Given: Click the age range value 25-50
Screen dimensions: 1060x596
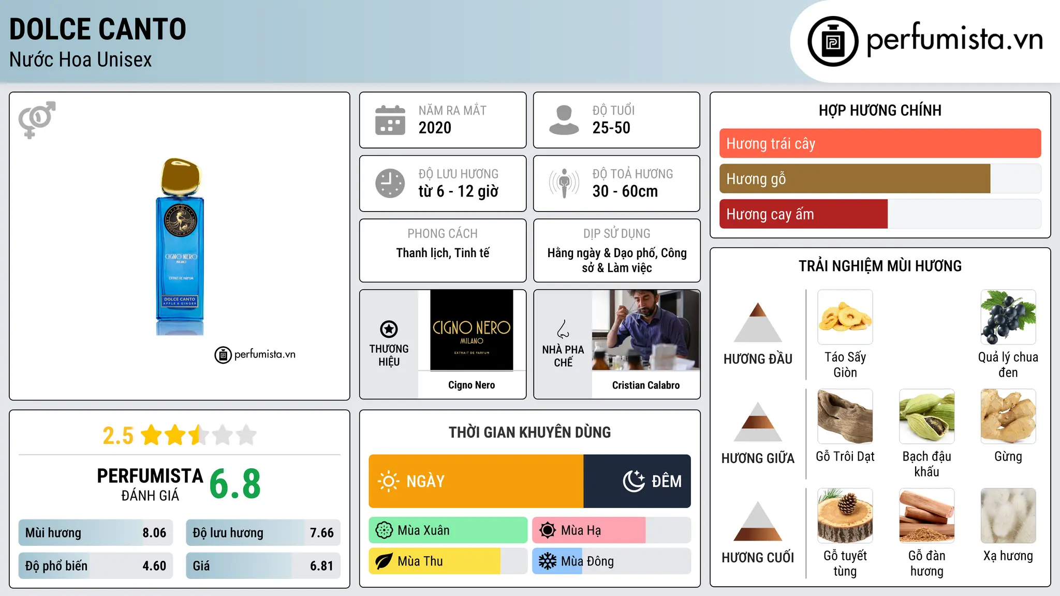Looking at the screenshot, I should pos(611,128).
